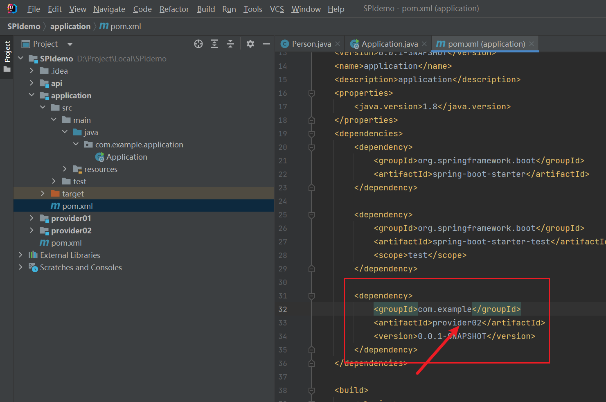The height and width of the screenshot is (402, 606).
Task: Click the provider01 module folder icon
Action: 44,218
